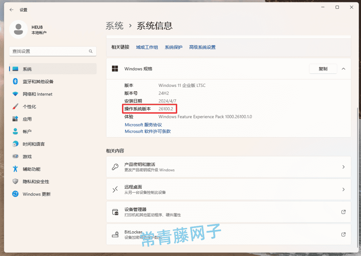Open 蓝牙和其他设备 settings
This screenshot has width=361, height=256.
click(53, 81)
